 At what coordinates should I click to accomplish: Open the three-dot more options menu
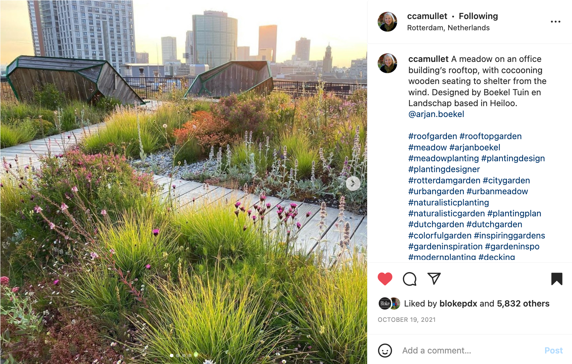[556, 21]
